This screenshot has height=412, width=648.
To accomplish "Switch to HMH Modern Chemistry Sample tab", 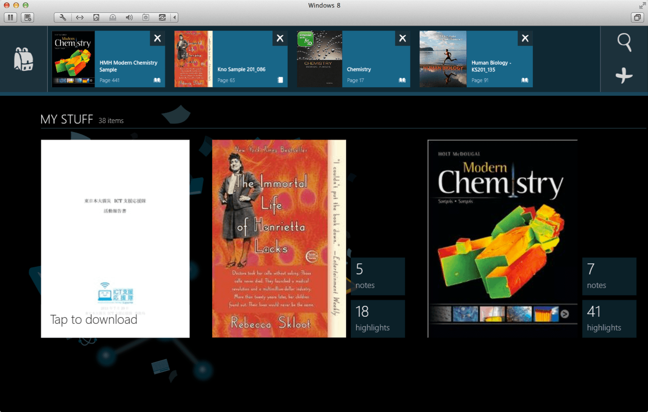I will (x=108, y=59).
